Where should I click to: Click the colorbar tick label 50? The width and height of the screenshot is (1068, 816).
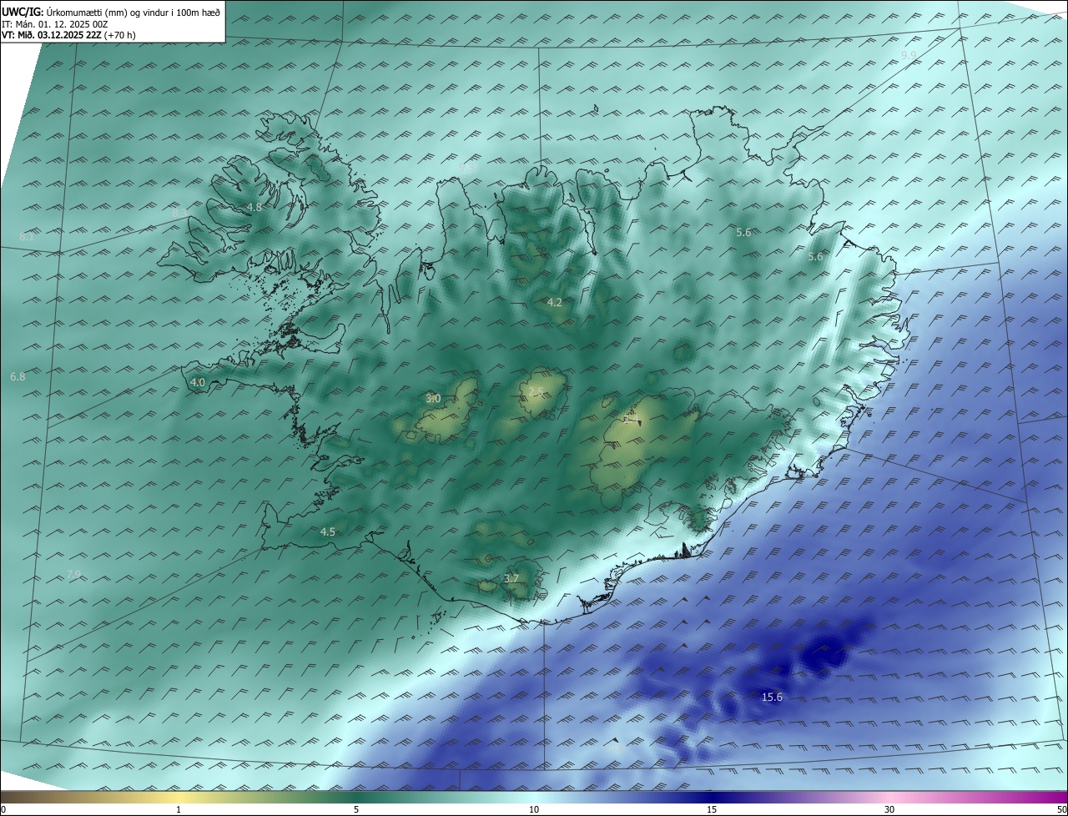(1061, 810)
